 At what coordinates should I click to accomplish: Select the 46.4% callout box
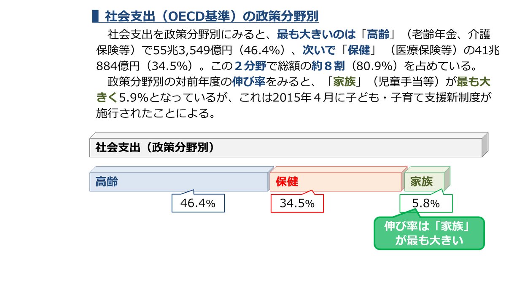pos(198,204)
